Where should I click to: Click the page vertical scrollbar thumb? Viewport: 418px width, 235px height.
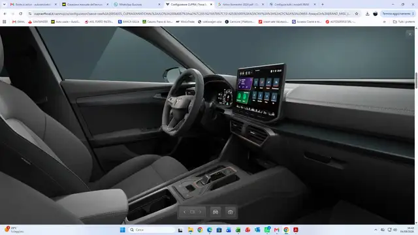click(416, 80)
